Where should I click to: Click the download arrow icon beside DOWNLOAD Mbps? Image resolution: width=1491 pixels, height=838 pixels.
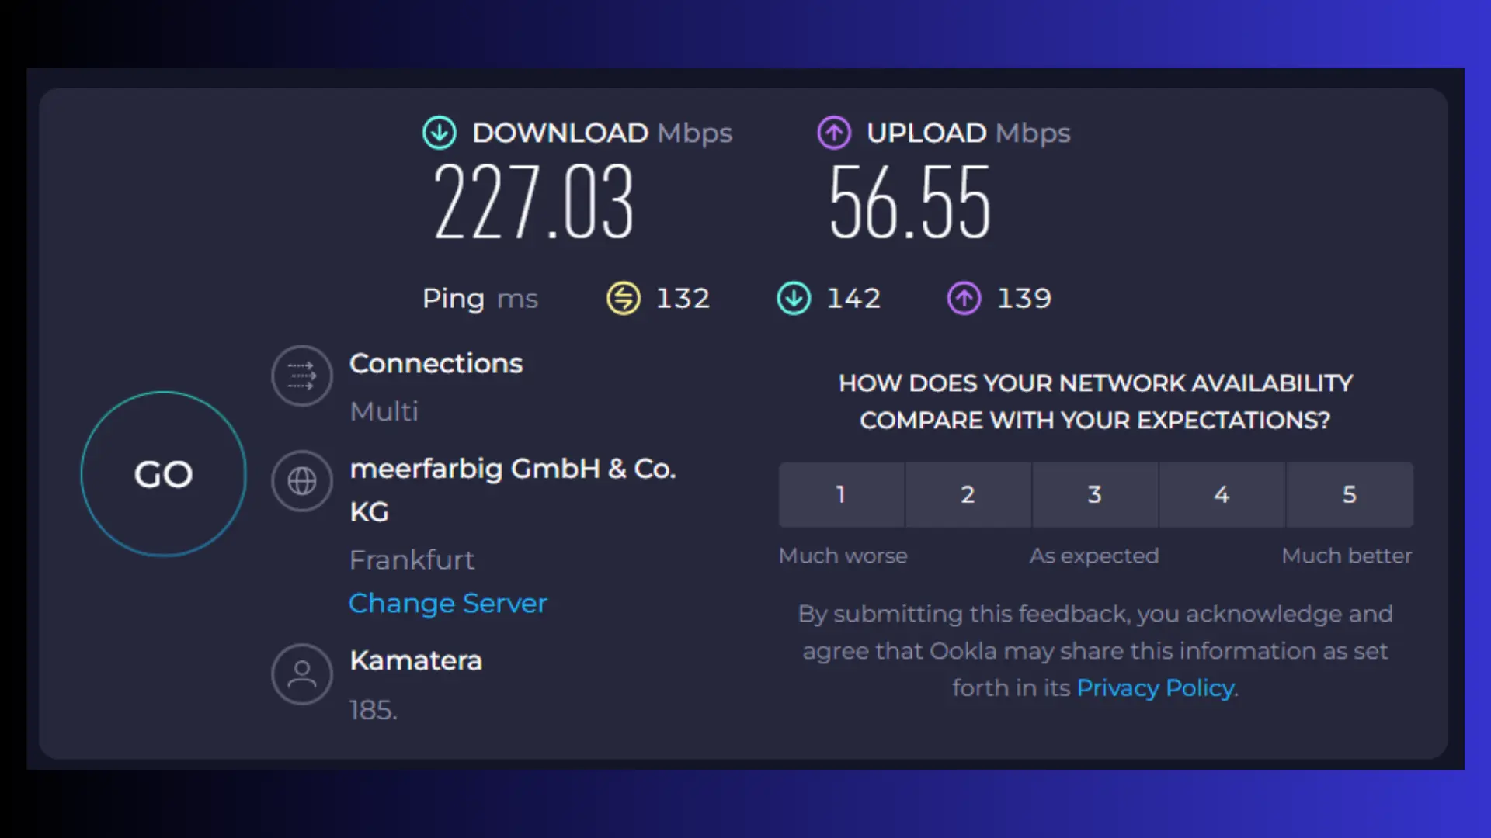coord(440,133)
